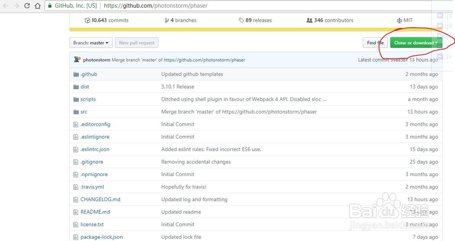This screenshot has width=455, height=241.
Task: Click the file icon beside .editorconfig
Action: (76, 124)
